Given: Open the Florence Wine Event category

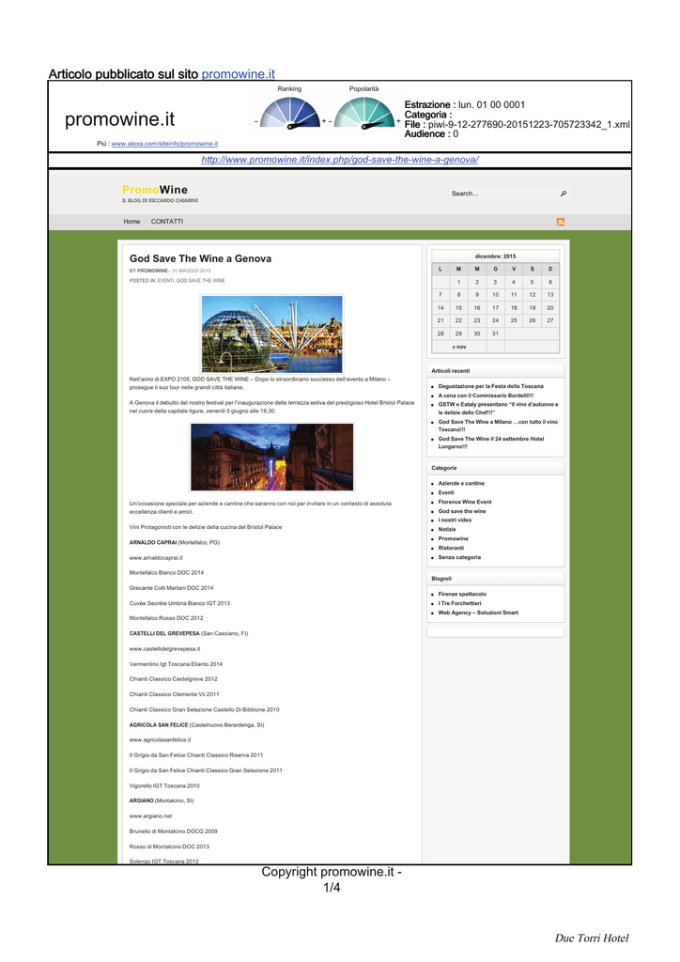Looking at the screenshot, I should 465,502.
